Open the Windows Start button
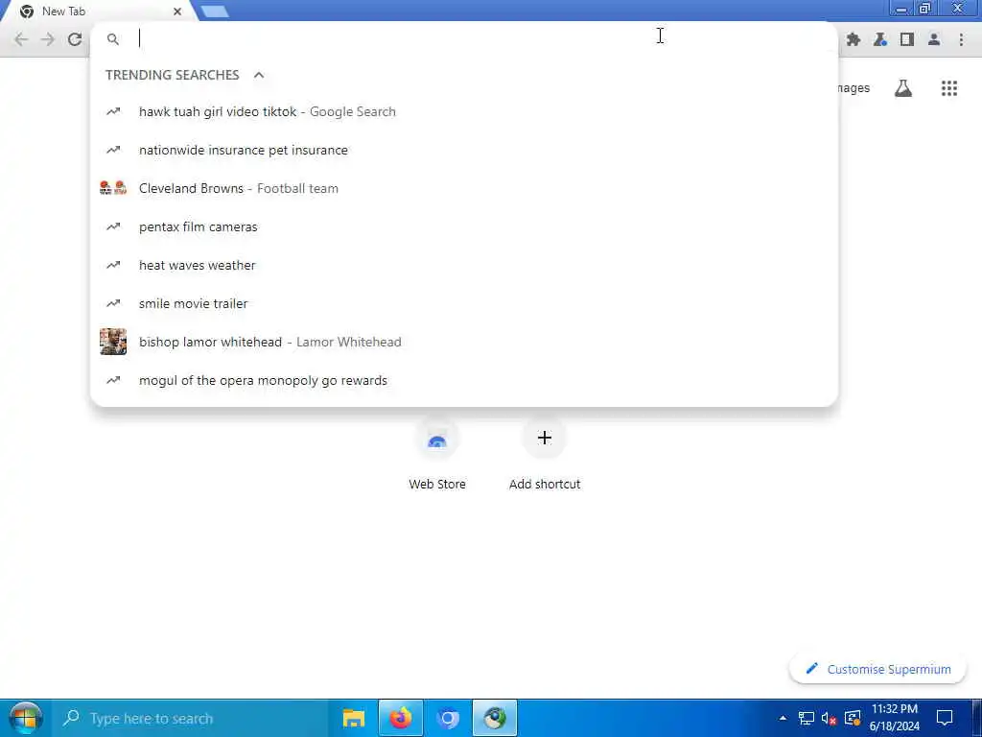This screenshot has height=737, width=982. [25, 718]
